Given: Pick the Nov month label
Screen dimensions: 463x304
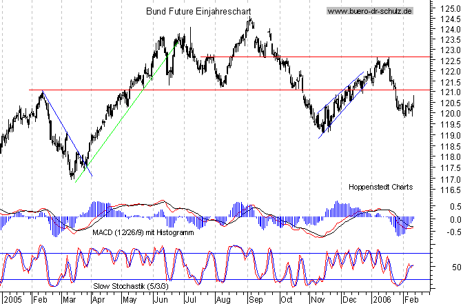Looking at the screenshot, I should (x=317, y=298).
